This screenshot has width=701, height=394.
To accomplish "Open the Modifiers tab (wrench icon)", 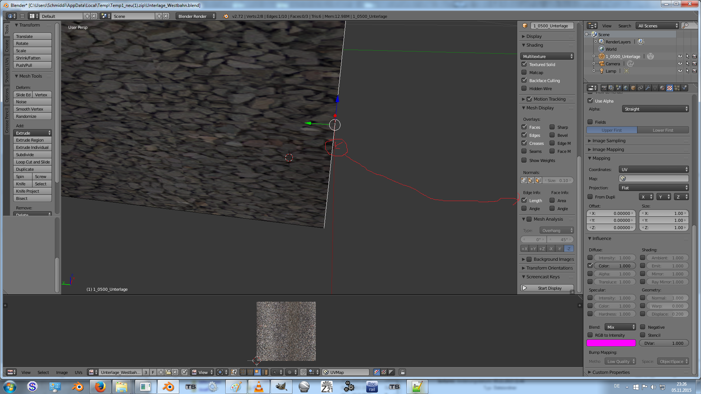I will (x=648, y=88).
